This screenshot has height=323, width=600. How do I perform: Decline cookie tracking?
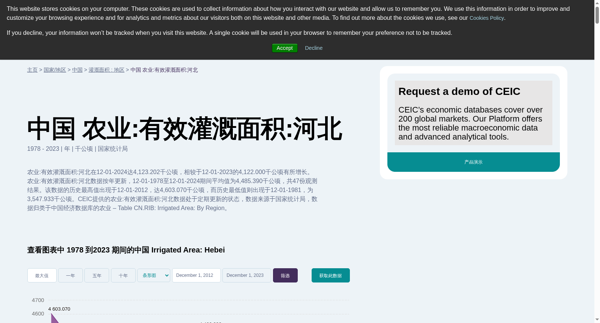click(x=313, y=48)
